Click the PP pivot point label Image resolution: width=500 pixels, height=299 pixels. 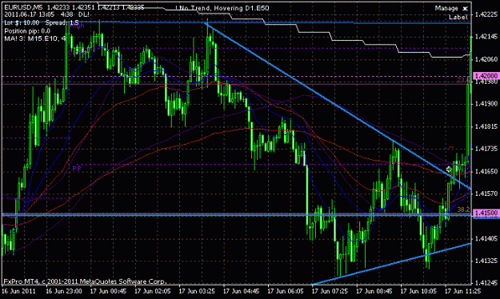[x=77, y=169]
